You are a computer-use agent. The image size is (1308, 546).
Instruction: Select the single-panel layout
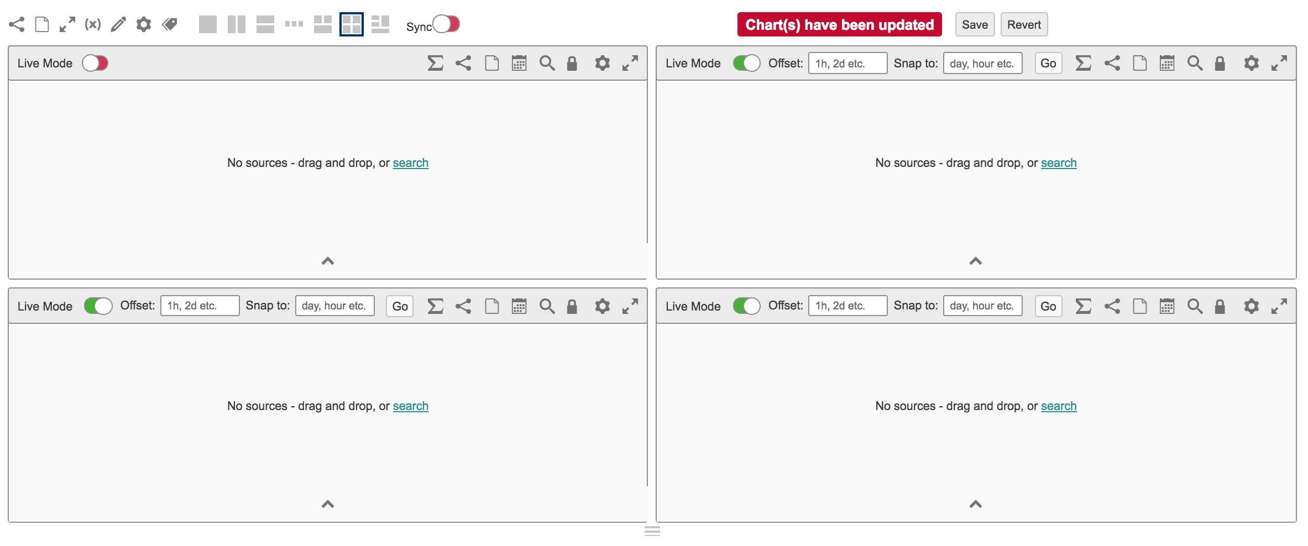pos(208,24)
